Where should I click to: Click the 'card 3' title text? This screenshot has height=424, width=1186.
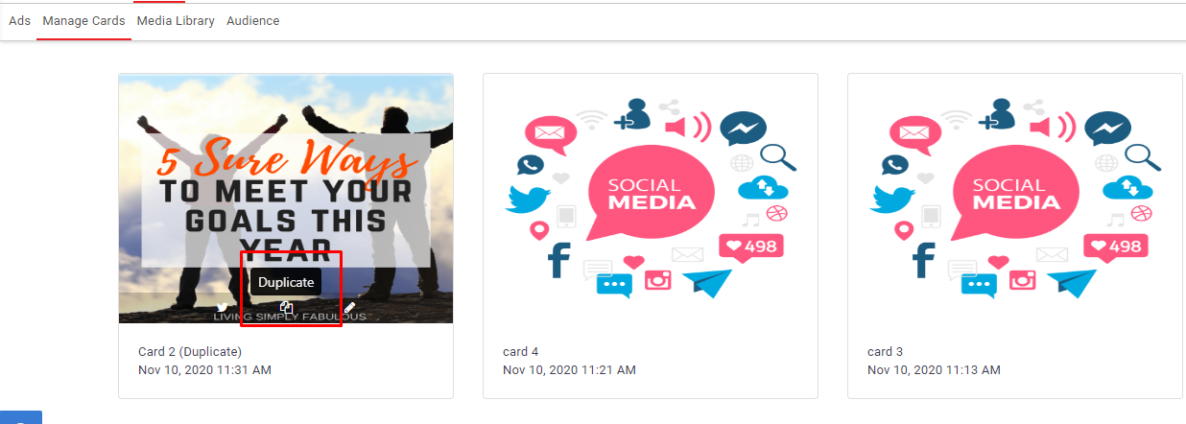tap(886, 352)
